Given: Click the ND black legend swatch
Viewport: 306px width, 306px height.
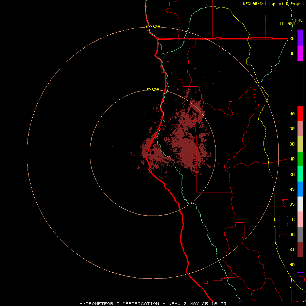Looking at the screenshot, I should click(300, 265).
